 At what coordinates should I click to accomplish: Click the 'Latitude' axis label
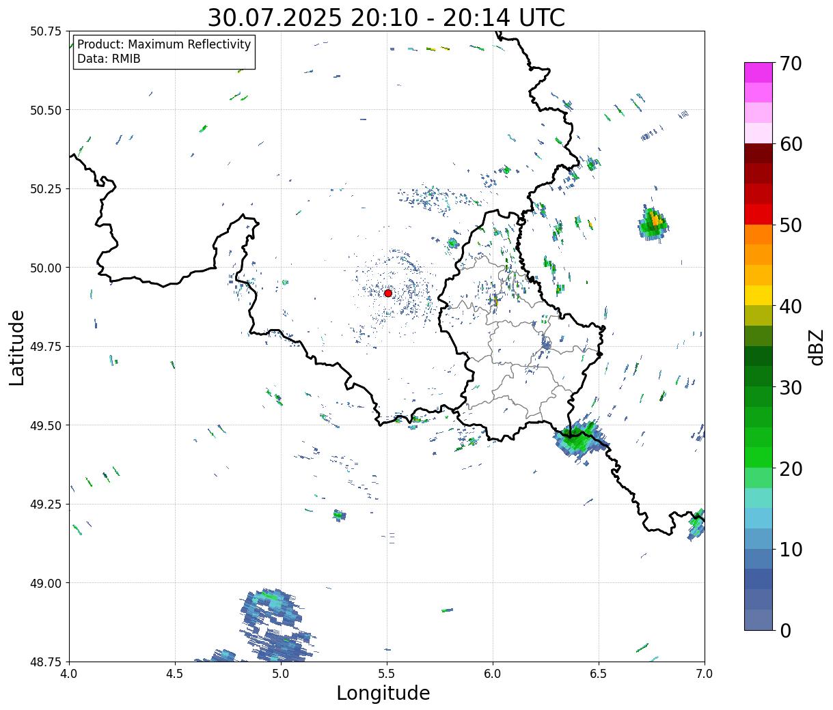point(17,347)
